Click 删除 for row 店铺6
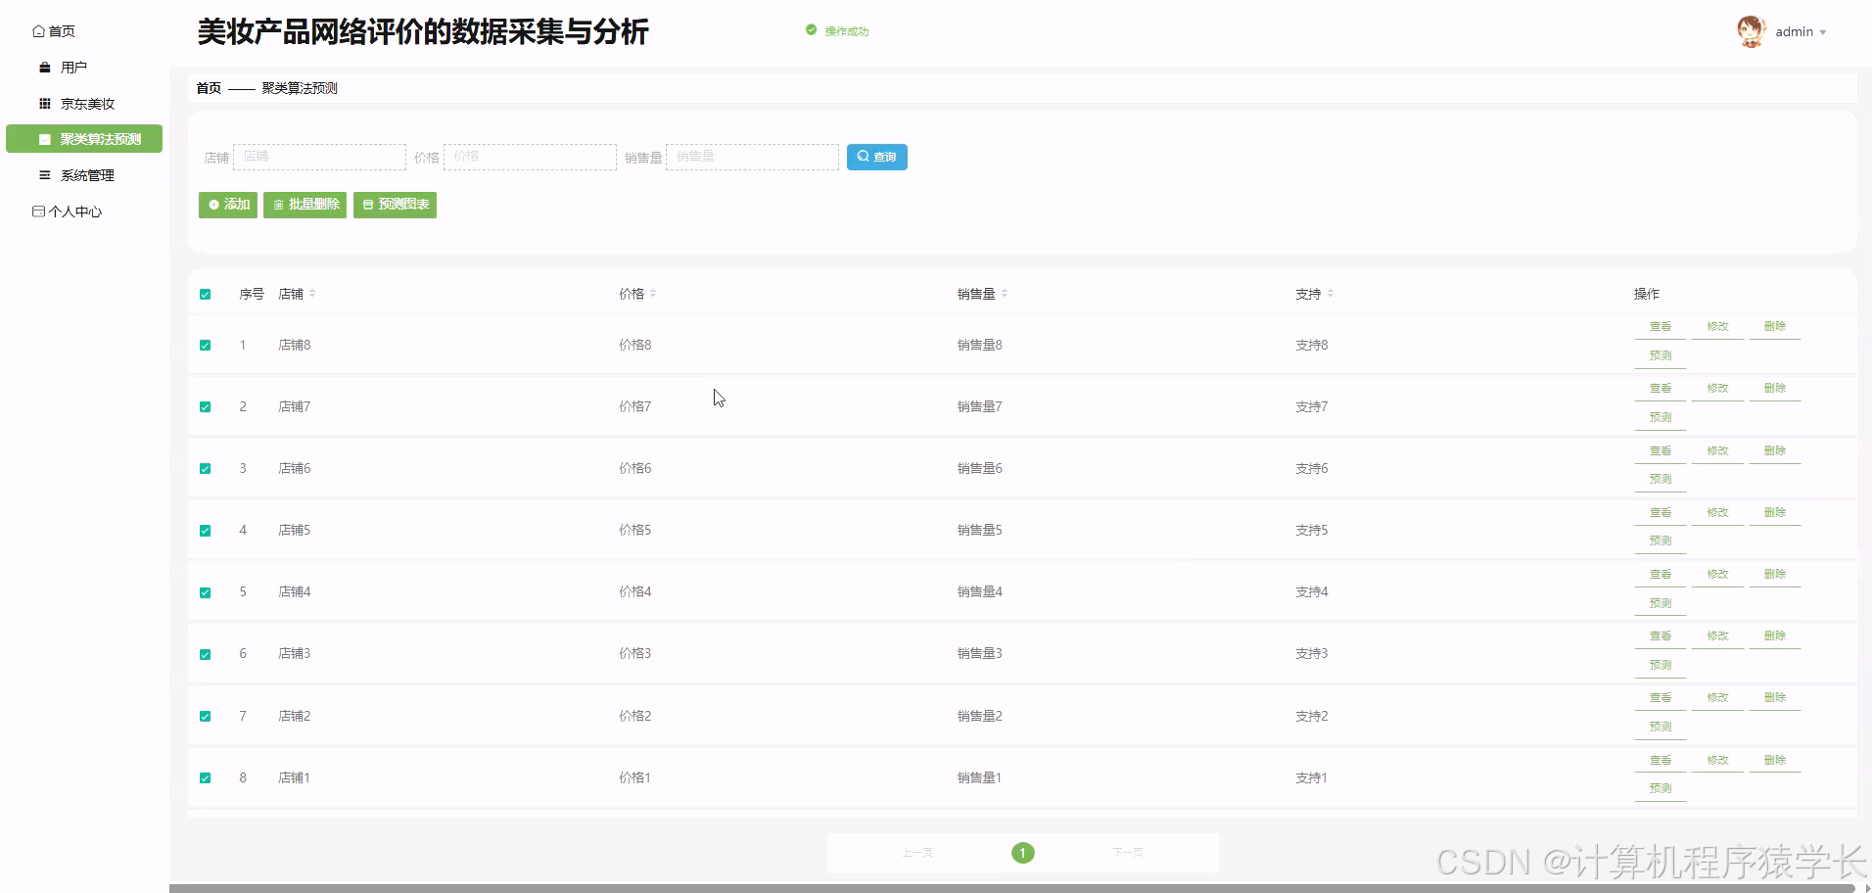Viewport: 1872px width, 893px height. 1775,451
